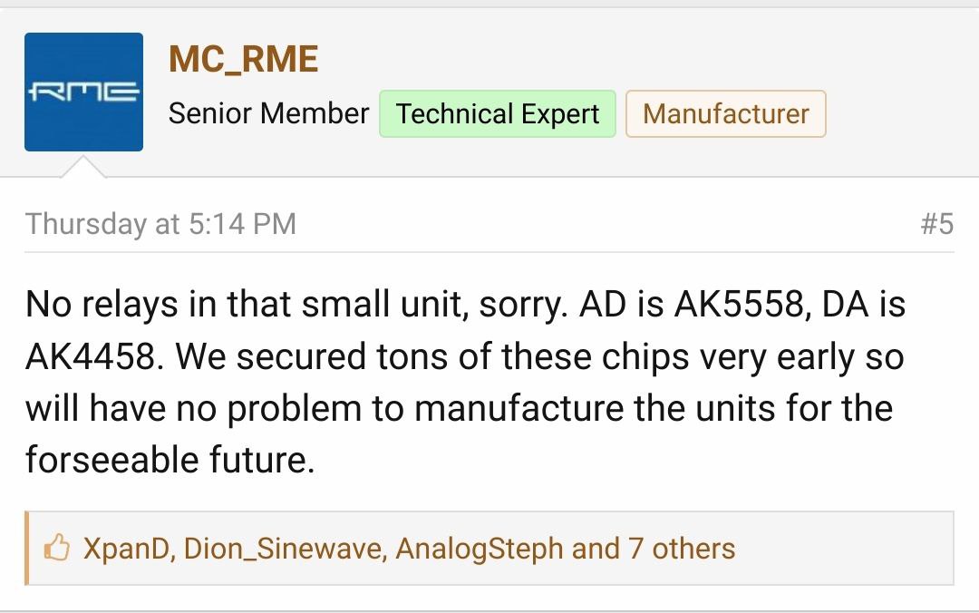979x613 pixels.
Task: Open the #5 post permalink
Action: pyautogui.click(x=936, y=224)
